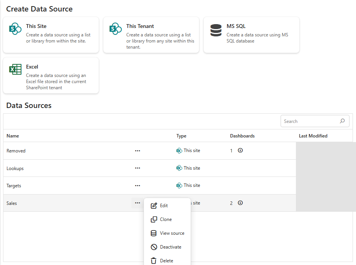This screenshot has width=356, height=265.
Task: Click the Edit pencil icon
Action: click(x=154, y=206)
